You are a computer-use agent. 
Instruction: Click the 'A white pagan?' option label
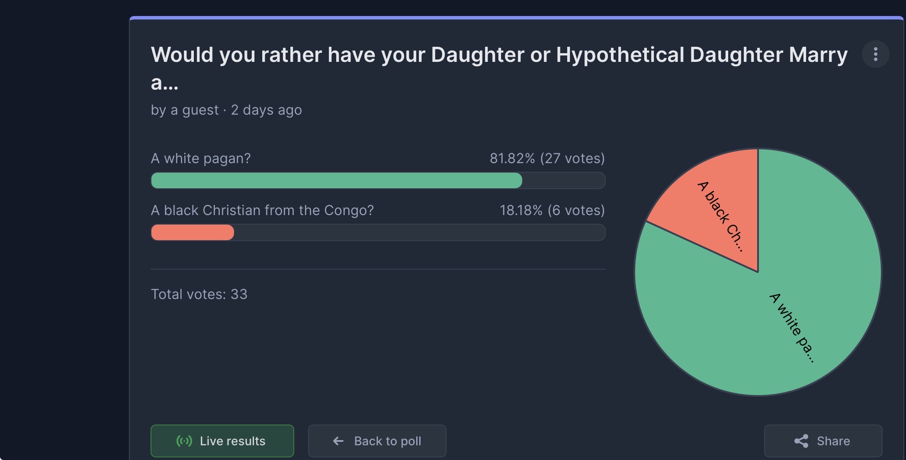click(x=201, y=158)
